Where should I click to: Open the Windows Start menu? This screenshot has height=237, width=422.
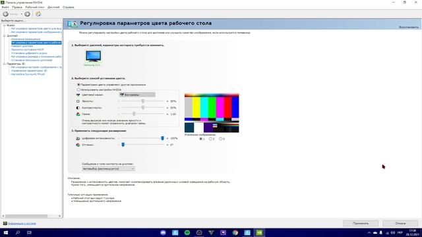pyautogui.click(x=6, y=232)
